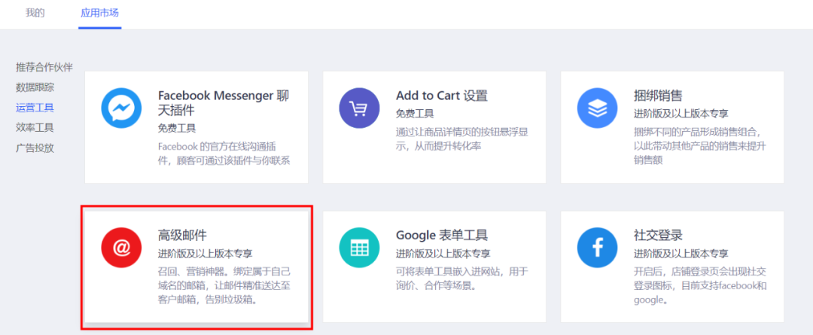
Task: Click the 捆绑销售 card title
Action: 658,96
